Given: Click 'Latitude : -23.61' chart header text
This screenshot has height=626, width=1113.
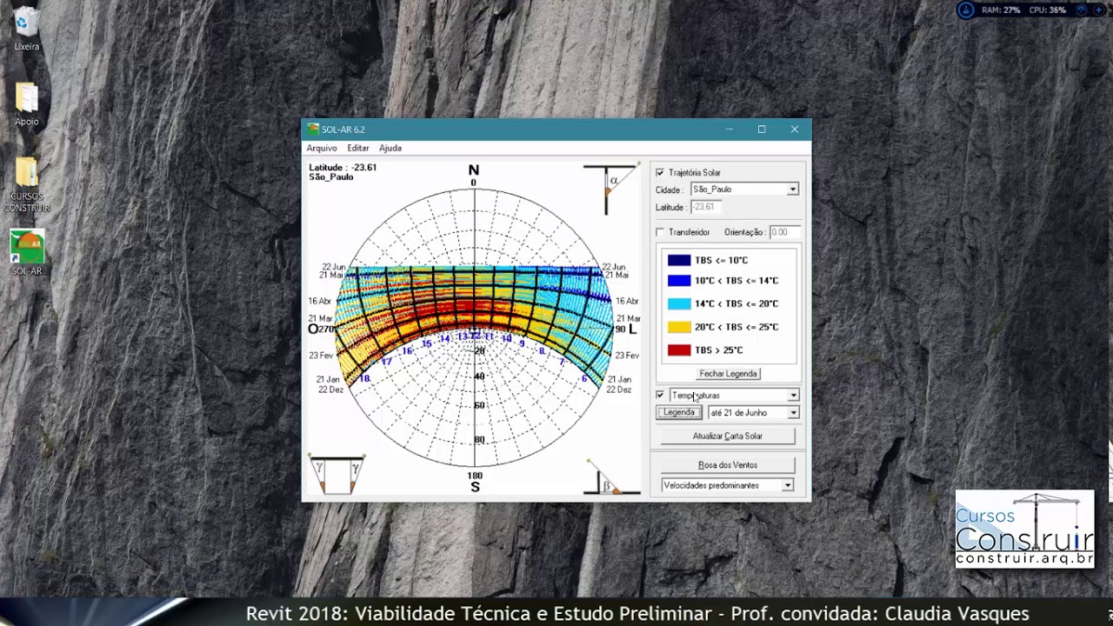Looking at the screenshot, I should [x=343, y=167].
